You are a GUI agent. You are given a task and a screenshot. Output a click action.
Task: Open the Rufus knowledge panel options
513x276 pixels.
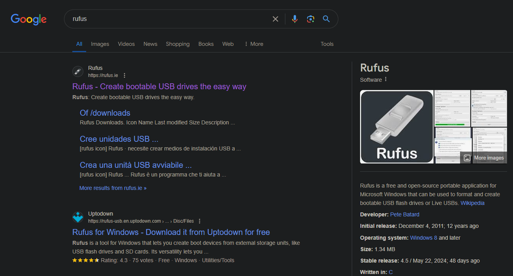386,79
